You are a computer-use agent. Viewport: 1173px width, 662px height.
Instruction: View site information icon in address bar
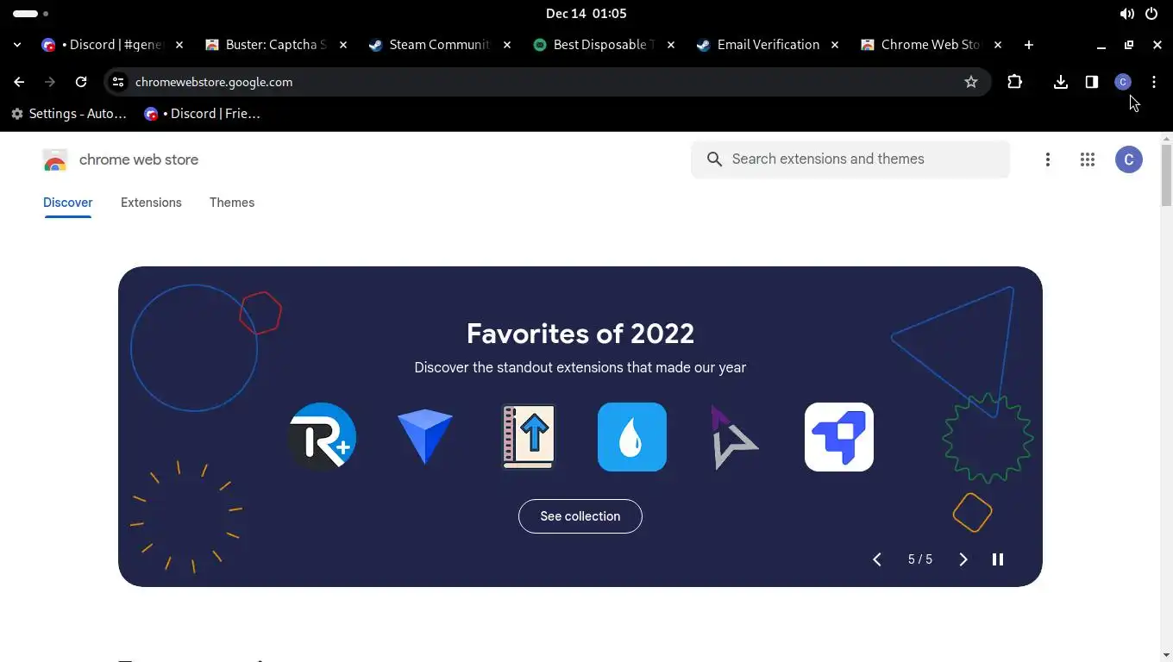[x=118, y=82]
